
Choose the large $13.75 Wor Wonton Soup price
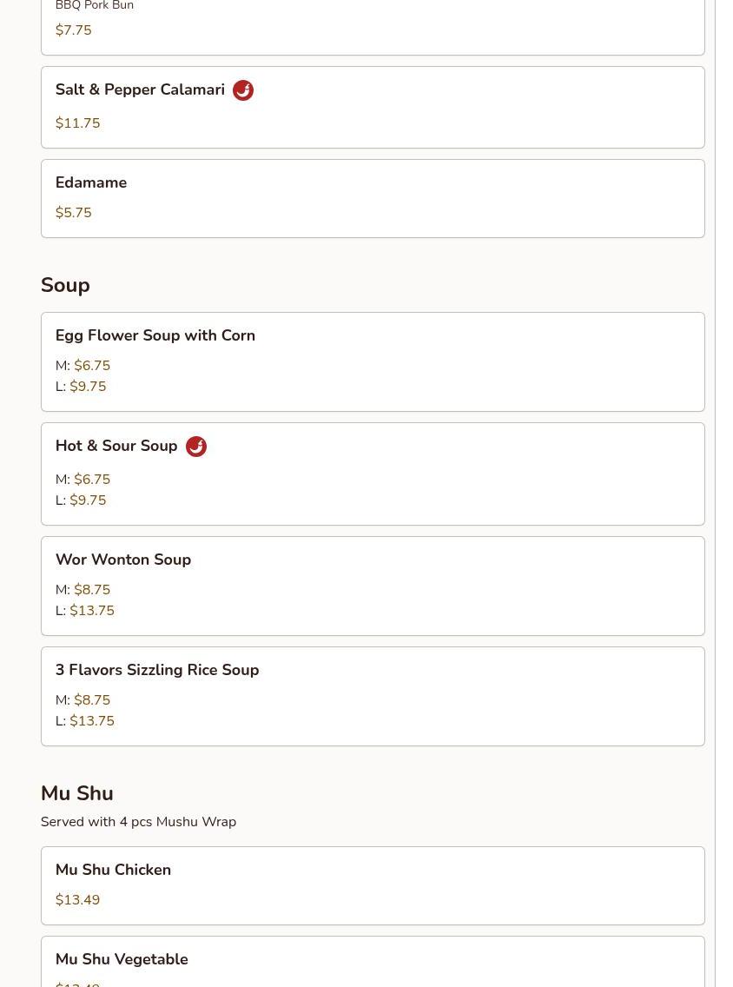pyautogui.click(x=92, y=611)
